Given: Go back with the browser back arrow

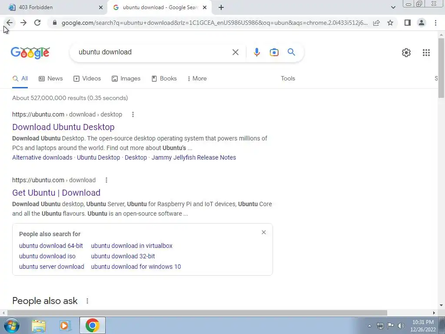Looking at the screenshot, I should coord(10,23).
